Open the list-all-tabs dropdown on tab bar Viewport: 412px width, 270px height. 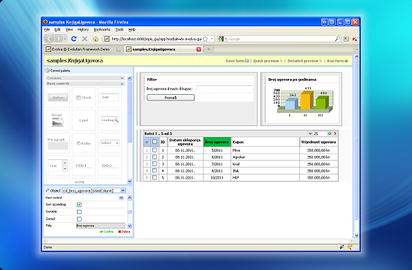click(357, 49)
